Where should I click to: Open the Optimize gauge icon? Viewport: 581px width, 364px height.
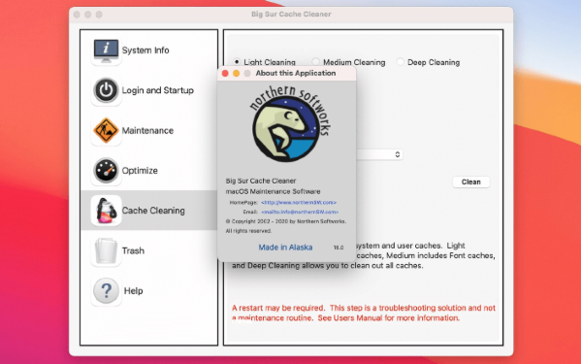pyautogui.click(x=106, y=171)
